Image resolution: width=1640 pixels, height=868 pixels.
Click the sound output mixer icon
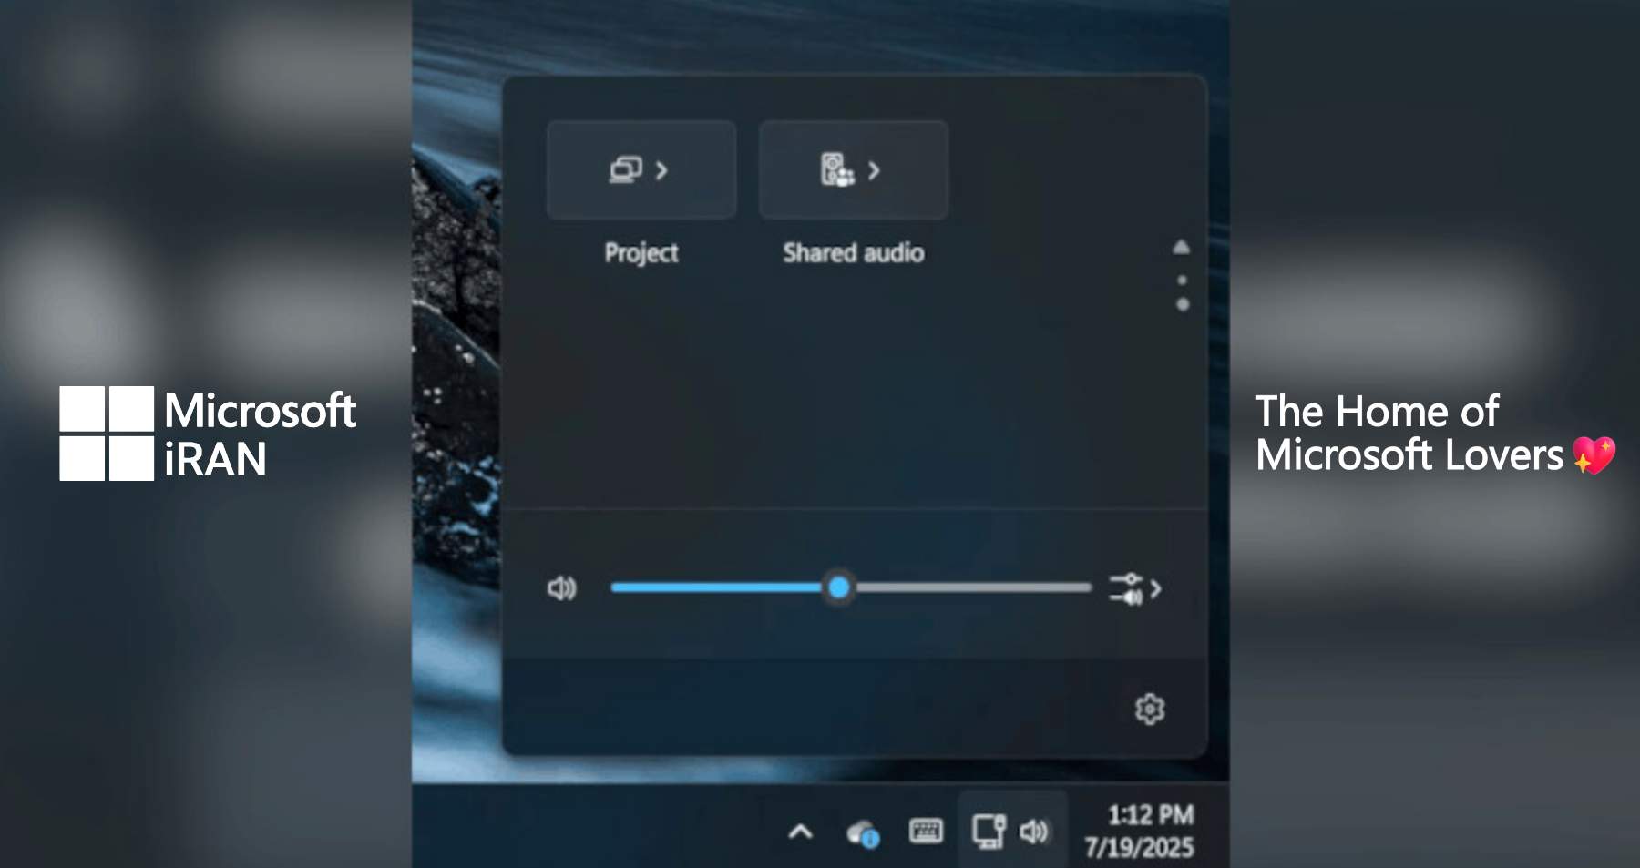tap(1126, 588)
